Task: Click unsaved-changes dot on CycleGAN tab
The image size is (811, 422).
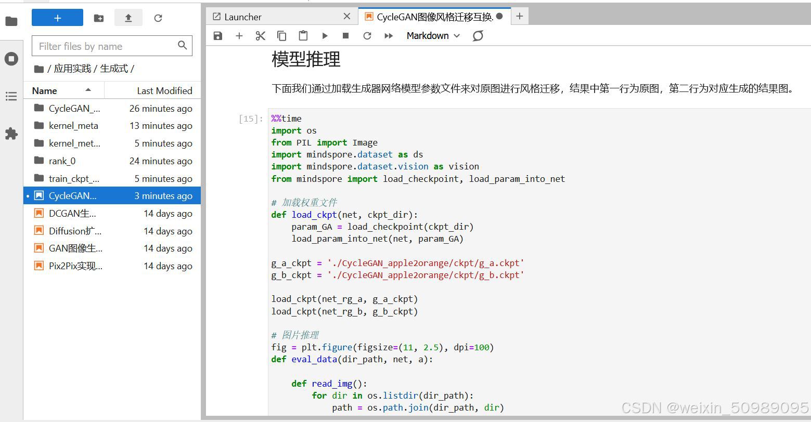Action: point(499,16)
